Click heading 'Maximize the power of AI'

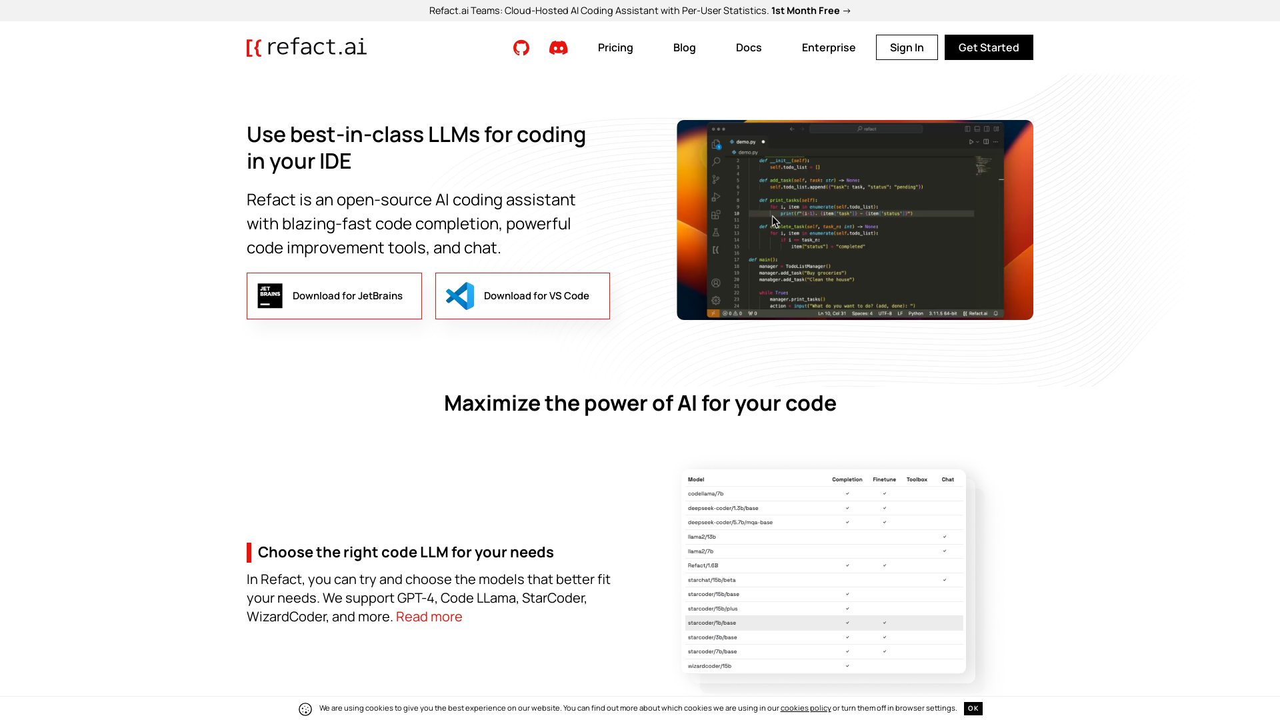click(640, 403)
